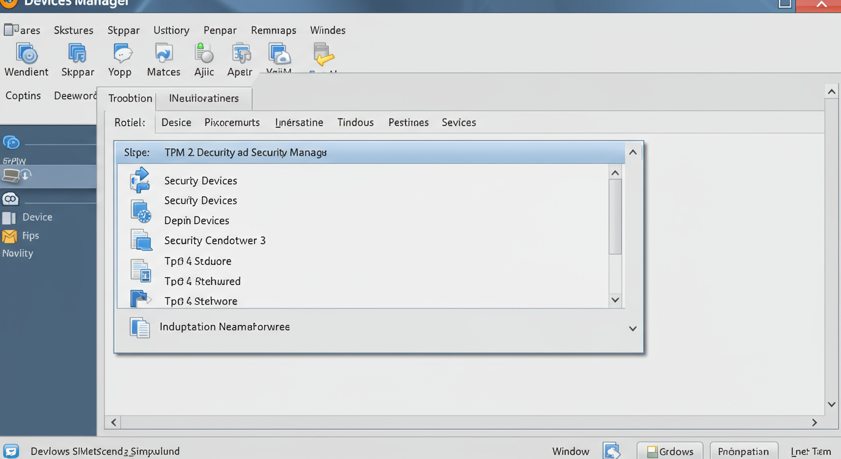This screenshot has height=459, width=841.
Task: Click the list scrollbar down arrow
Action: click(615, 300)
